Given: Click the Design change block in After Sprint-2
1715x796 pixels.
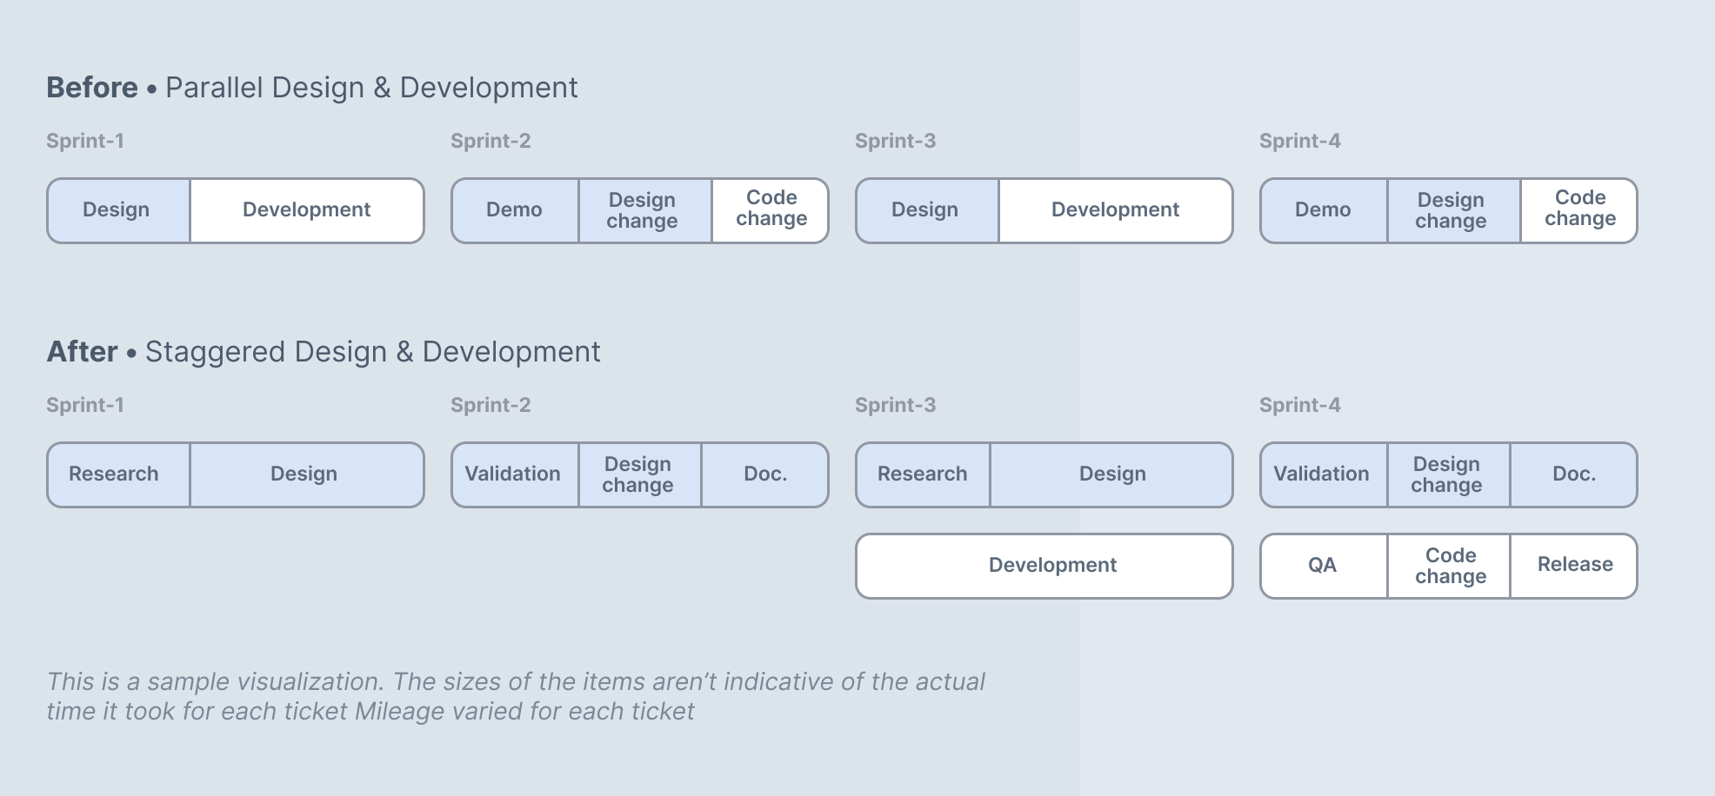Looking at the screenshot, I should point(639,474).
